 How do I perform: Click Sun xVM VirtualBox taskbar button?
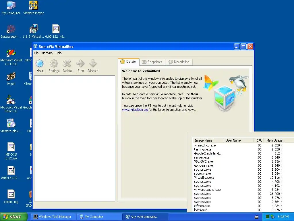point(145,217)
